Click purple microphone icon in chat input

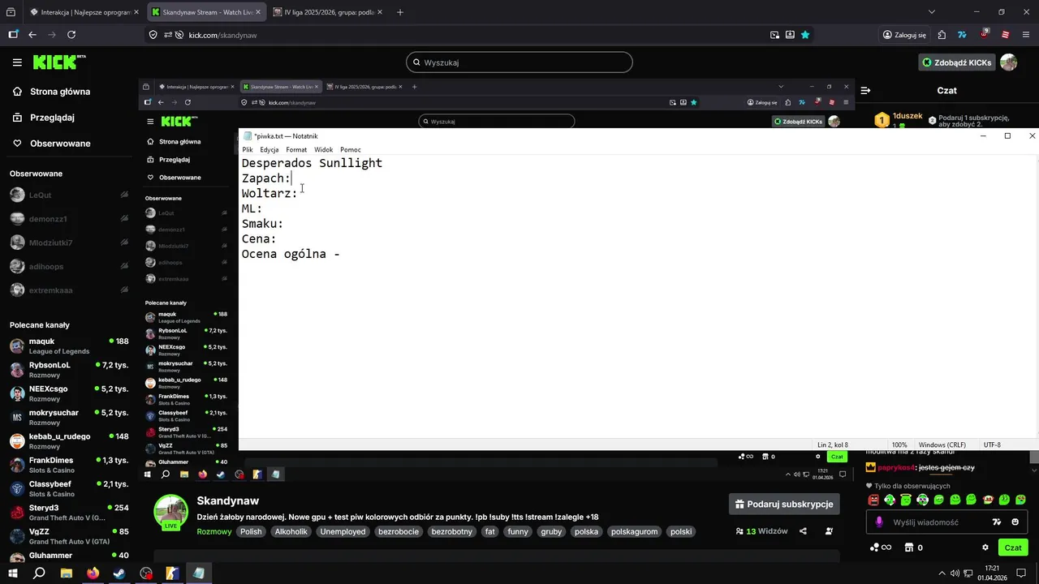tap(879, 522)
